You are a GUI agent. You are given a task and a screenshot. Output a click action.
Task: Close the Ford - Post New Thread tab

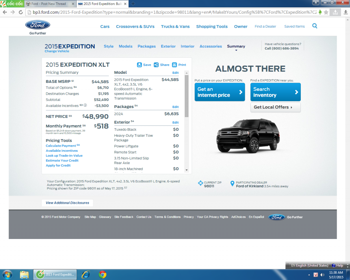click(73, 4)
